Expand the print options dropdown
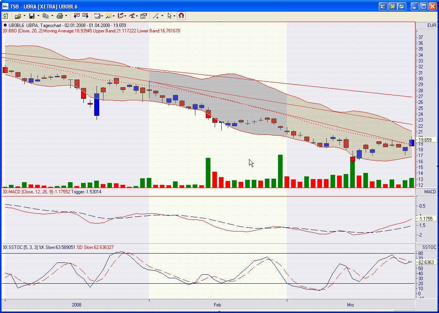Image resolution: width=439 pixels, height=313 pixels. pyautogui.click(x=66, y=15)
